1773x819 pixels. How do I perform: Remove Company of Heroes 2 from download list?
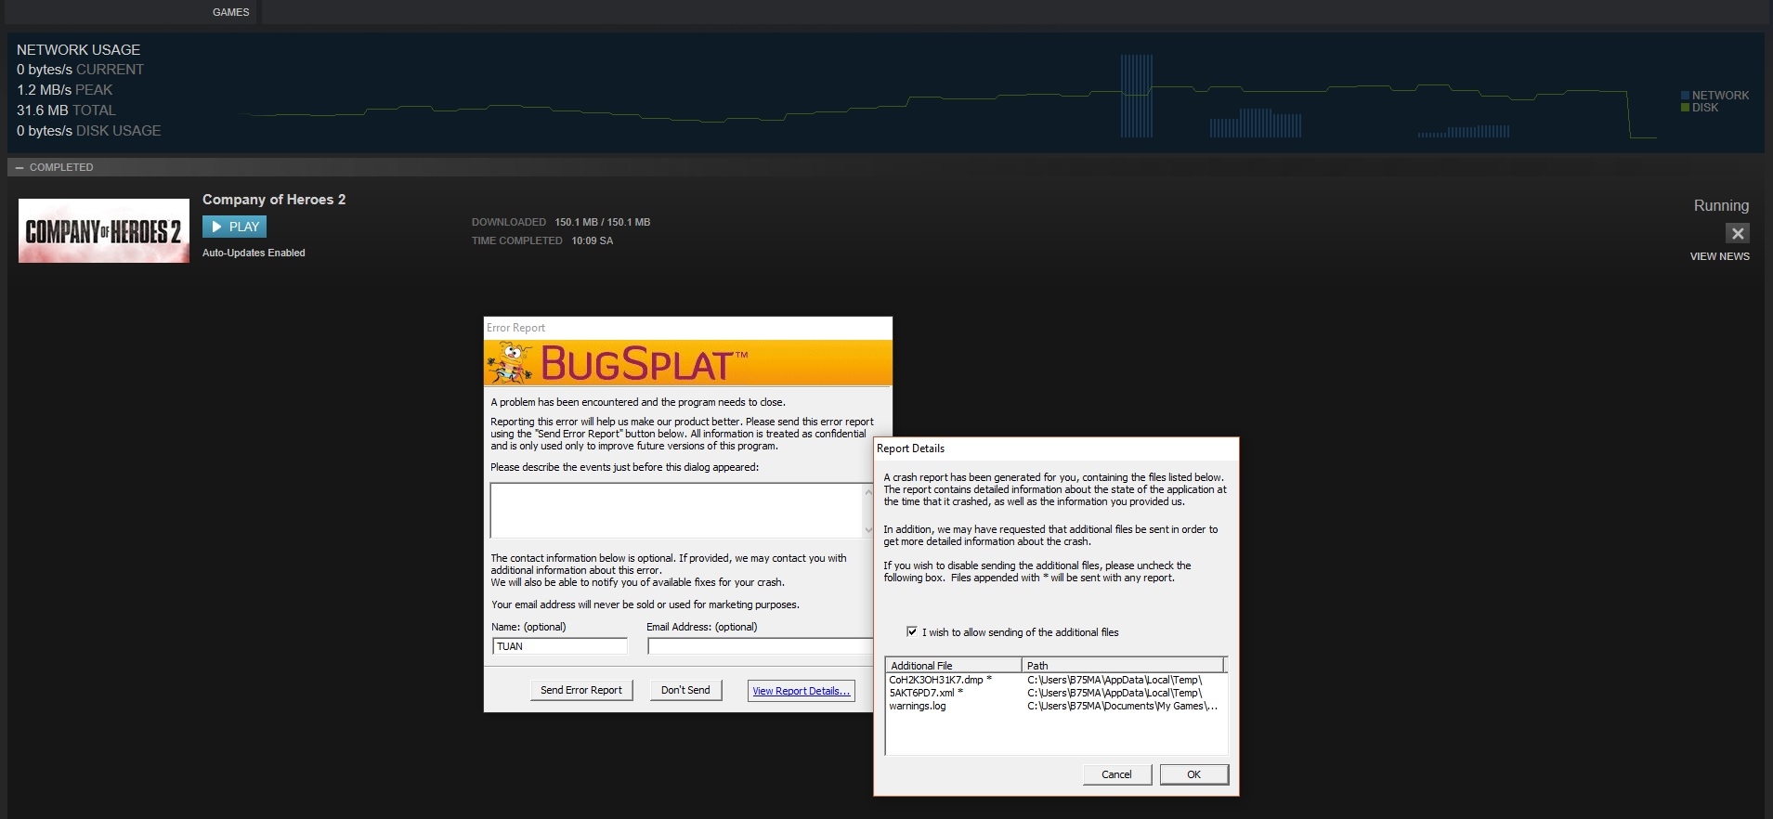pyautogui.click(x=1738, y=233)
